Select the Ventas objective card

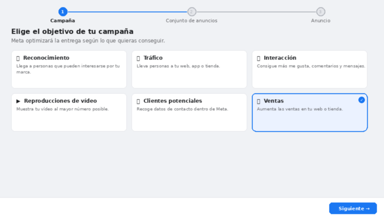pyautogui.click(x=309, y=112)
